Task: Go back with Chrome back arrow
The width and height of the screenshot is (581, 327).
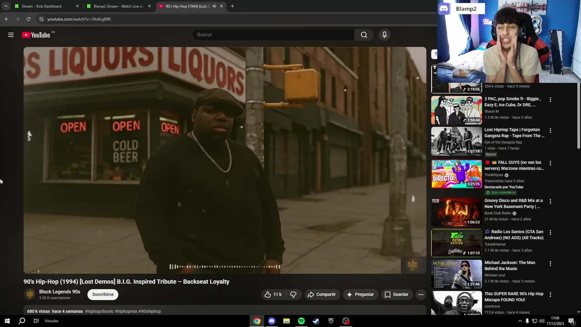Action: point(6,19)
